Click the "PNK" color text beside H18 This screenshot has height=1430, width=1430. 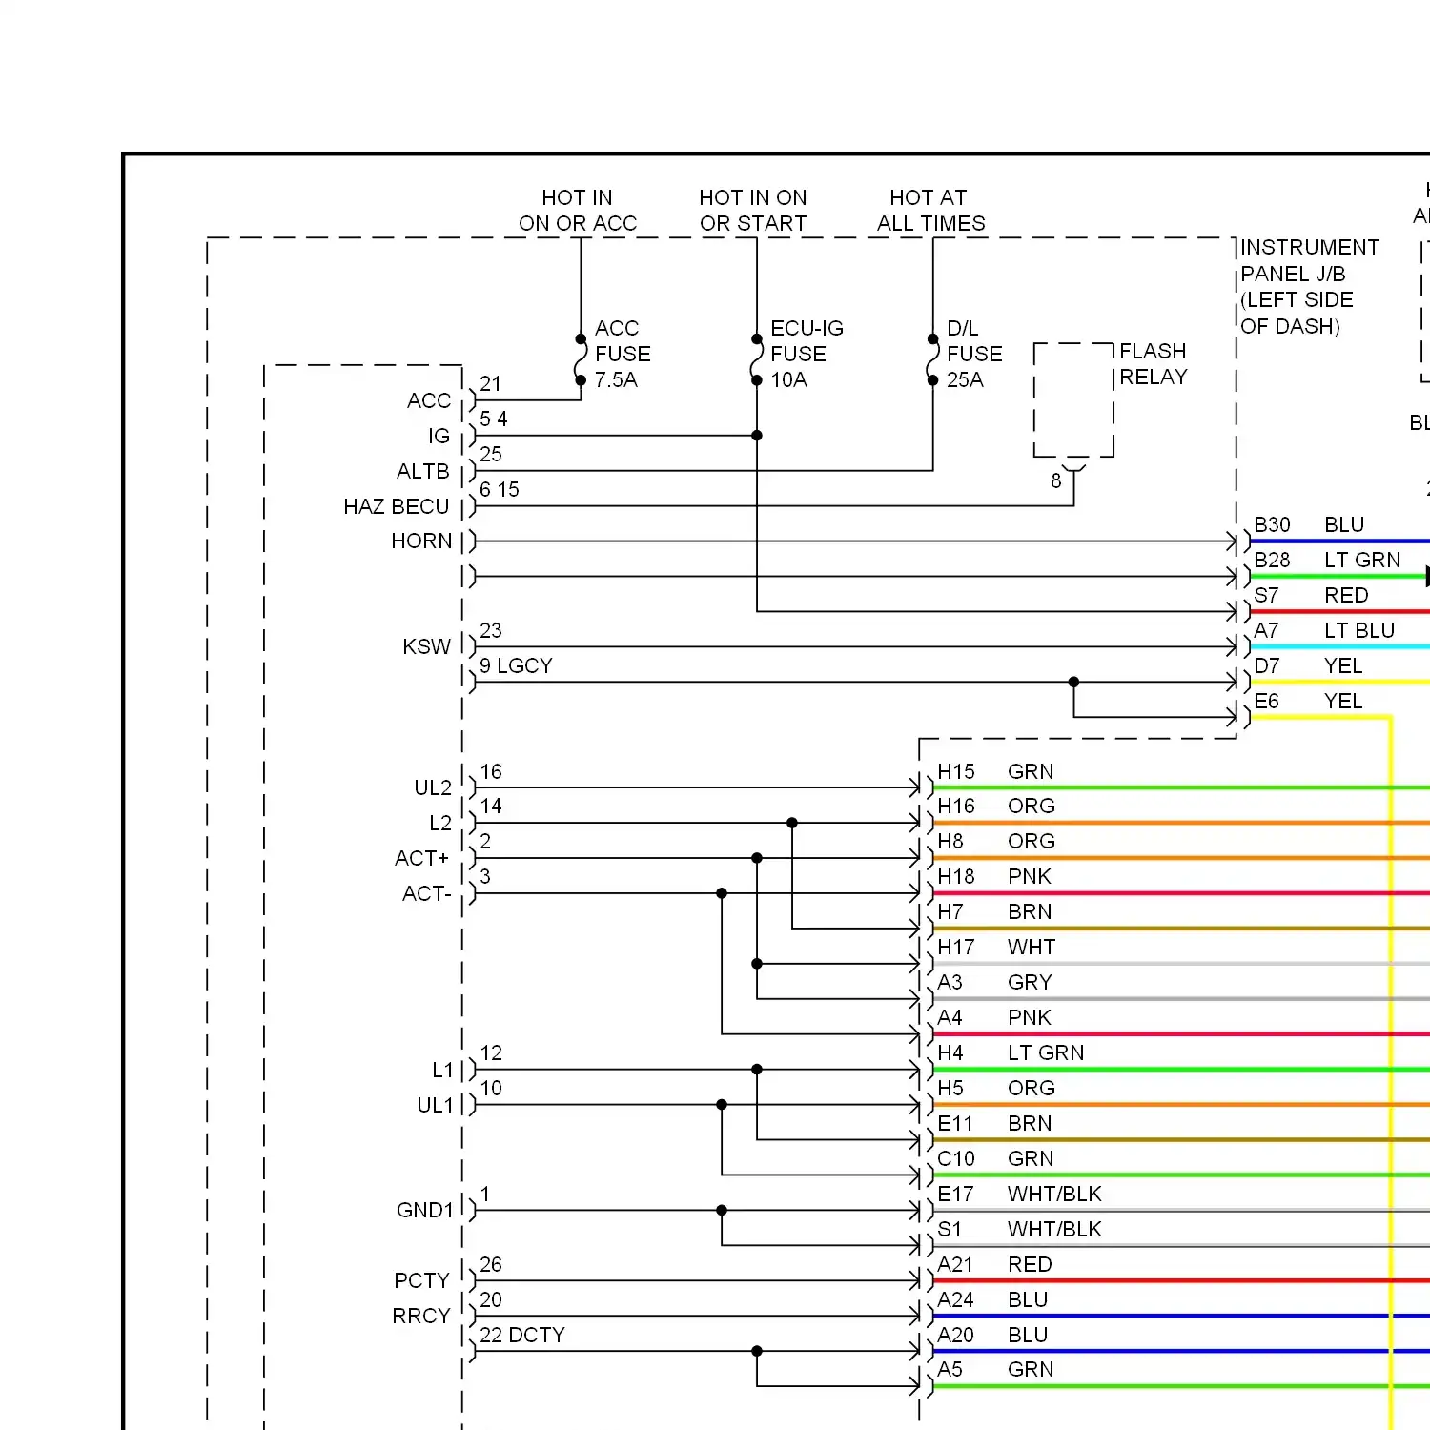click(1030, 876)
